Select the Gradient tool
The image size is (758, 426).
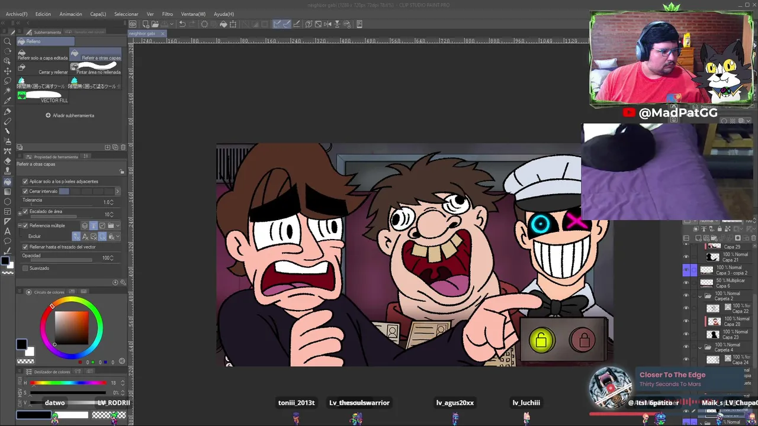pos(8,192)
